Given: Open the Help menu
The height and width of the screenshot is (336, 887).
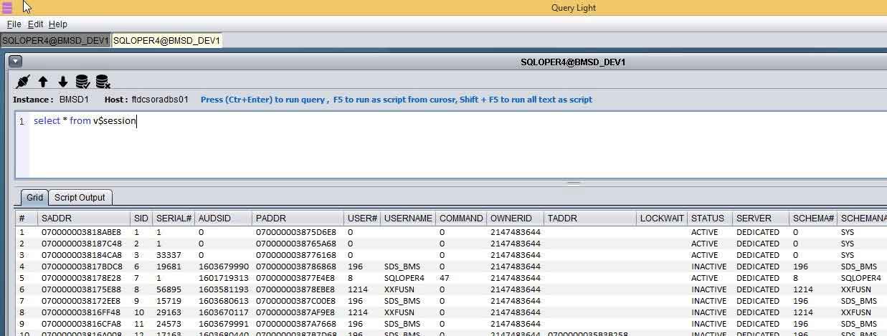Looking at the screenshot, I should tap(57, 24).
